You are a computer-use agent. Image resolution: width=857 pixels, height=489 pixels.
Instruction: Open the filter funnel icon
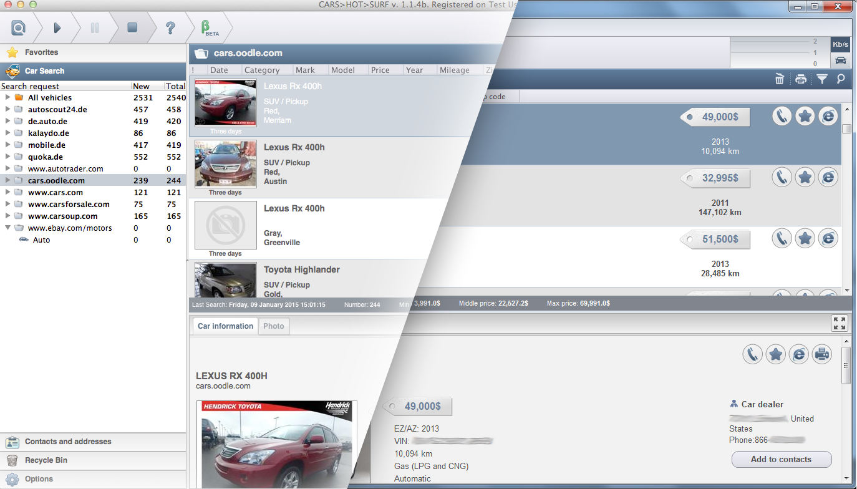click(822, 79)
